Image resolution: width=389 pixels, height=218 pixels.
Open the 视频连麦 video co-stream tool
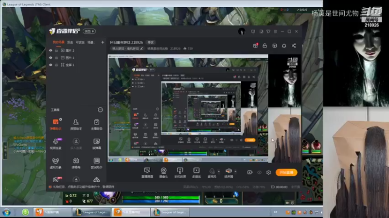pos(55,143)
